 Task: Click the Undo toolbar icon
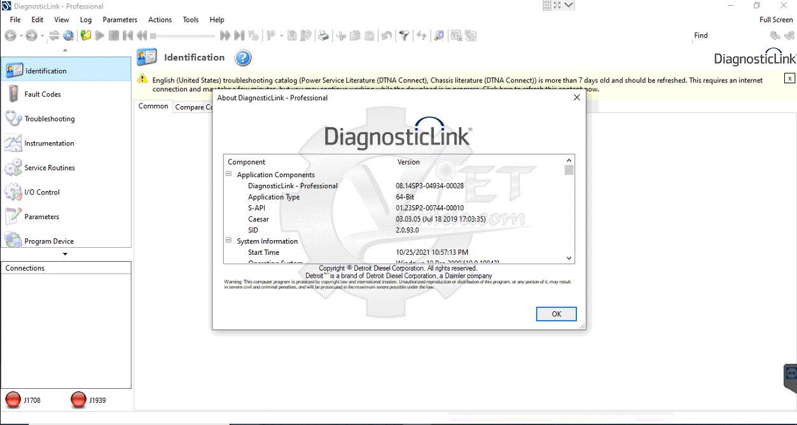(387, 36)
